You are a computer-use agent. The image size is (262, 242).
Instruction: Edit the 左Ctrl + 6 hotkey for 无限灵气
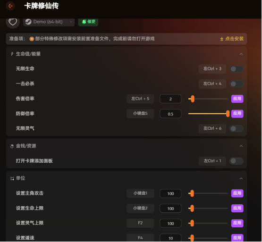pyautogui.click(x=212, y=128)
